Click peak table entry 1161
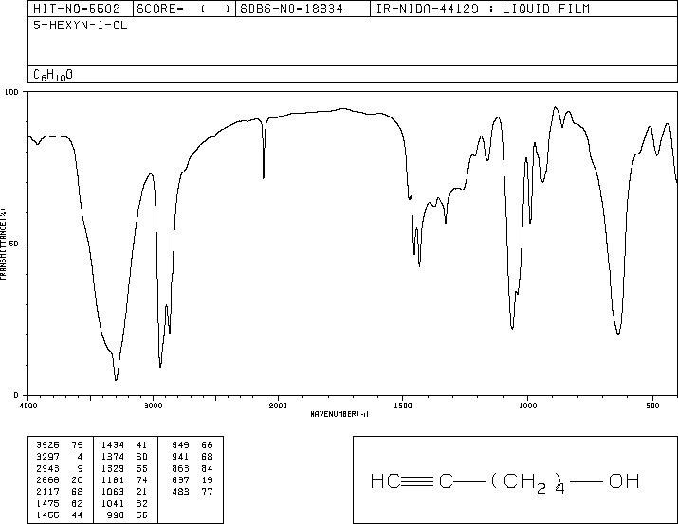This screenshot has height=524, width=678. coord(113,479)
